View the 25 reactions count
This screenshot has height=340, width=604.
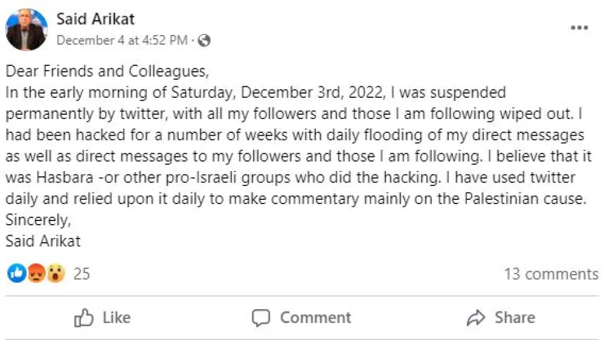pos(82,274)
